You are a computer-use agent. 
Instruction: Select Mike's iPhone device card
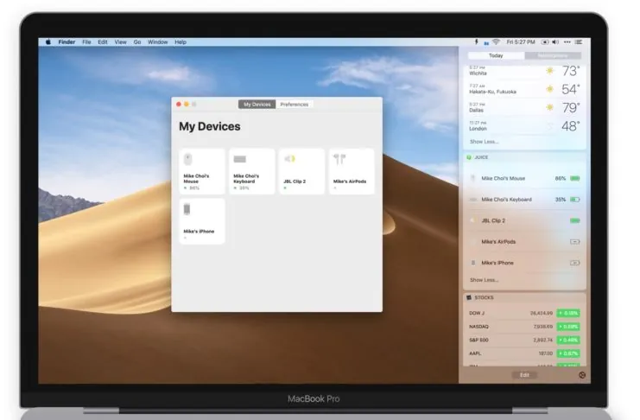click(x=202, y=221)
